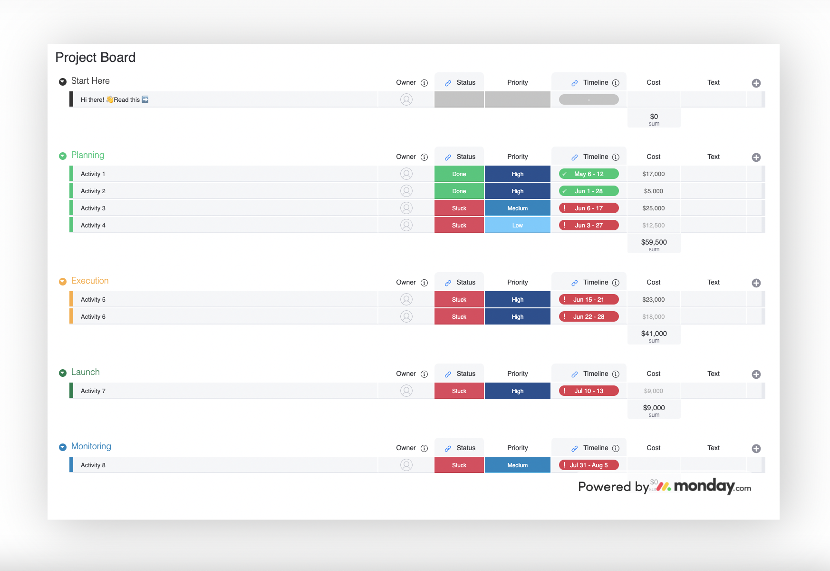Image resolution: width=830 pixels, height=571 pixels.
Task: Click the Status link icon in Start Here group
Action: pos(447,82)
